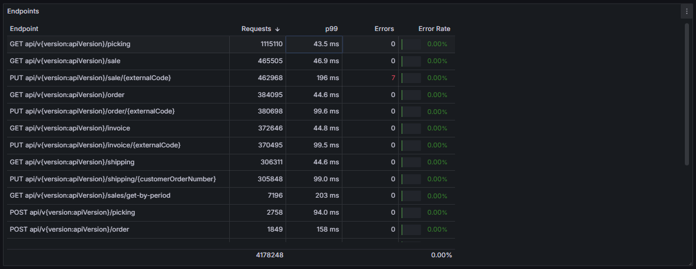Sort table by Endpoint column header
The height and width of the screenshot is (269, 696).
tap(24, 29)
